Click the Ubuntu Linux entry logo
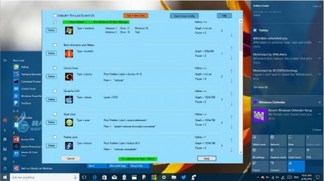 point(69,76)
